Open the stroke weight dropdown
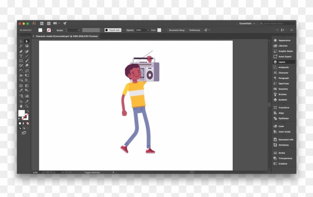 [79, 30]
